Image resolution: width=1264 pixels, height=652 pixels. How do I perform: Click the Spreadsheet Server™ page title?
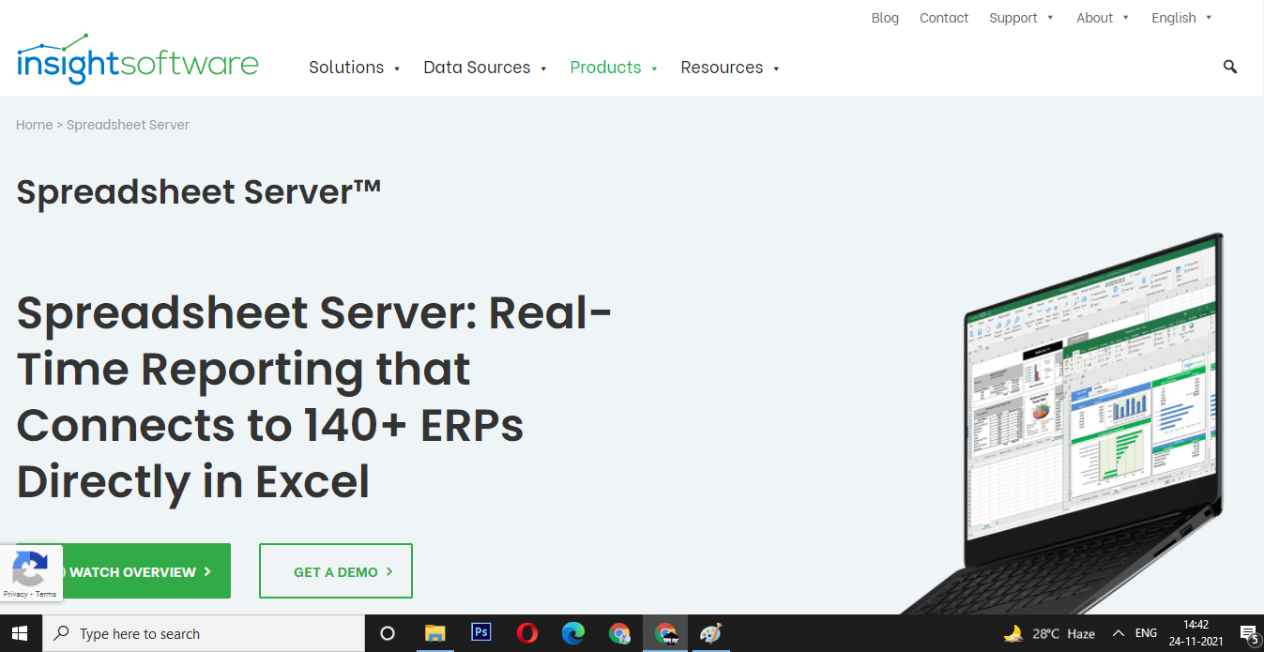tap(199, 191)
